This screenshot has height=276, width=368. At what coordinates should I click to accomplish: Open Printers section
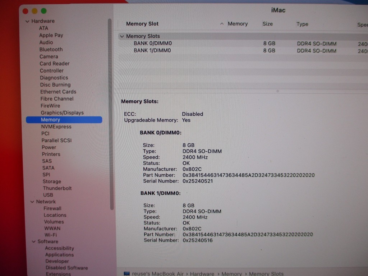pyautogui.click(x=51, y=154)
